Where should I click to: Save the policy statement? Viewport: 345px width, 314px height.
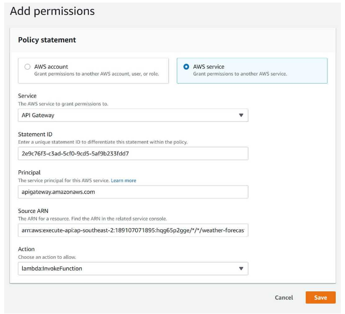pyautogui.click(x=320, y=297)
